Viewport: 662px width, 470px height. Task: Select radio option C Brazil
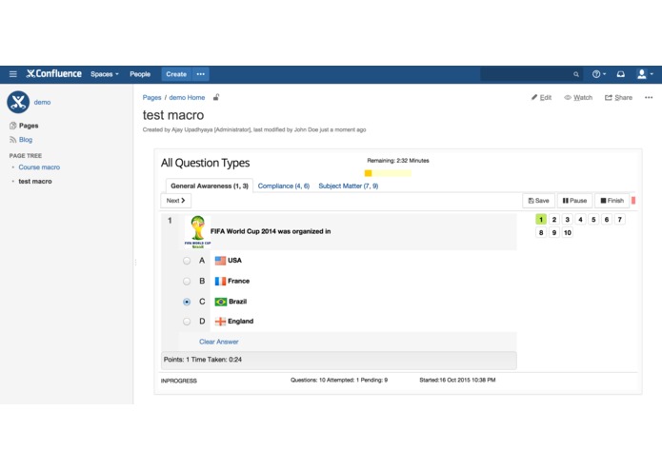[187, 302]
